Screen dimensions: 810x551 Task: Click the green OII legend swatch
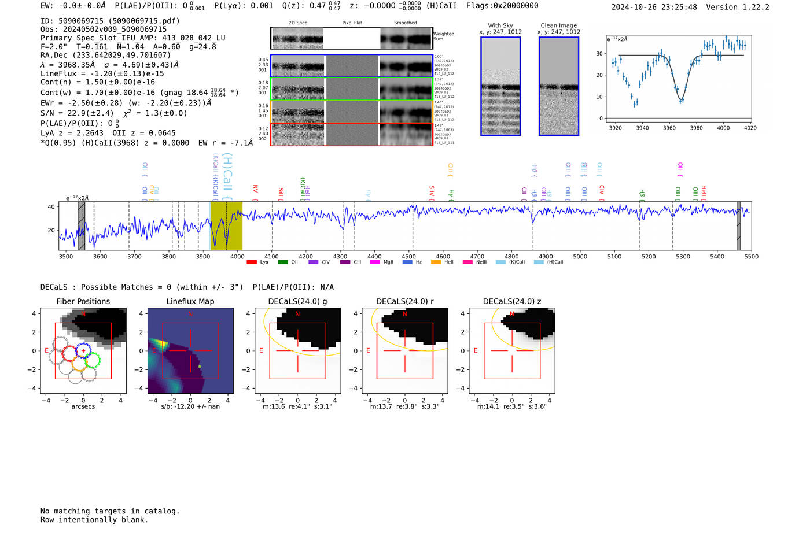pos(283,262)
